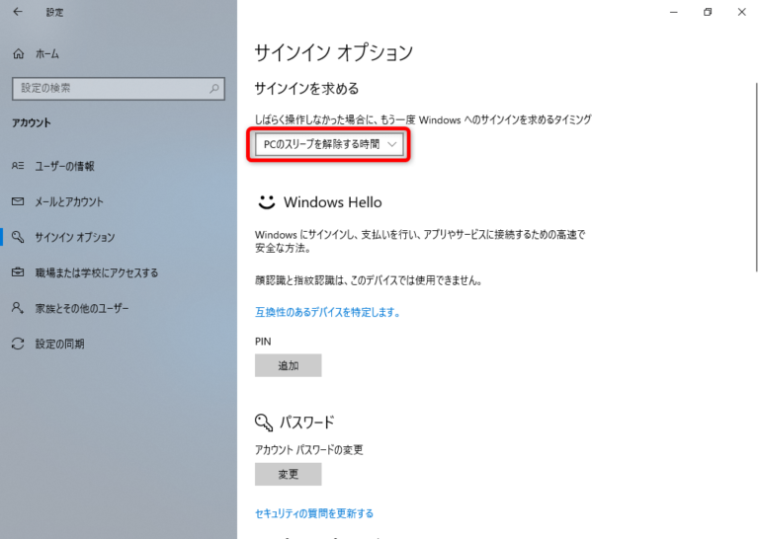The height and width of the screenshot is (539, 759).
Task: Open 家族とその他のユーザー page
Action: point(82,308)
